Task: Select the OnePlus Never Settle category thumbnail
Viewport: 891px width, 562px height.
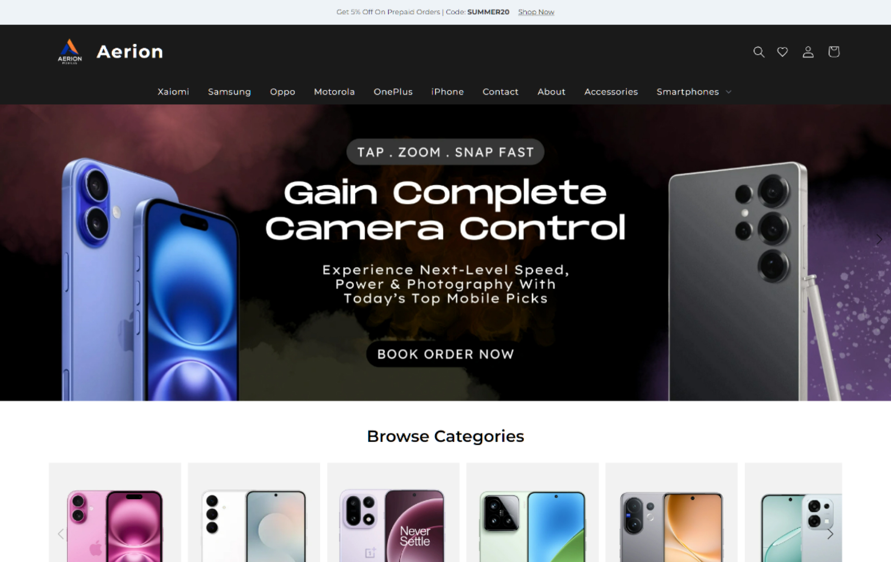Action: point(393,513)
